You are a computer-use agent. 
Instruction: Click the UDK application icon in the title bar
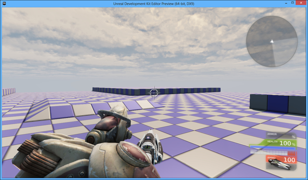click(x=4, y=3)
